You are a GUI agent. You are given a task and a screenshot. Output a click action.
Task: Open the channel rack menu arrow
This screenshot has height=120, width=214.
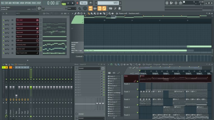[3, 13]
